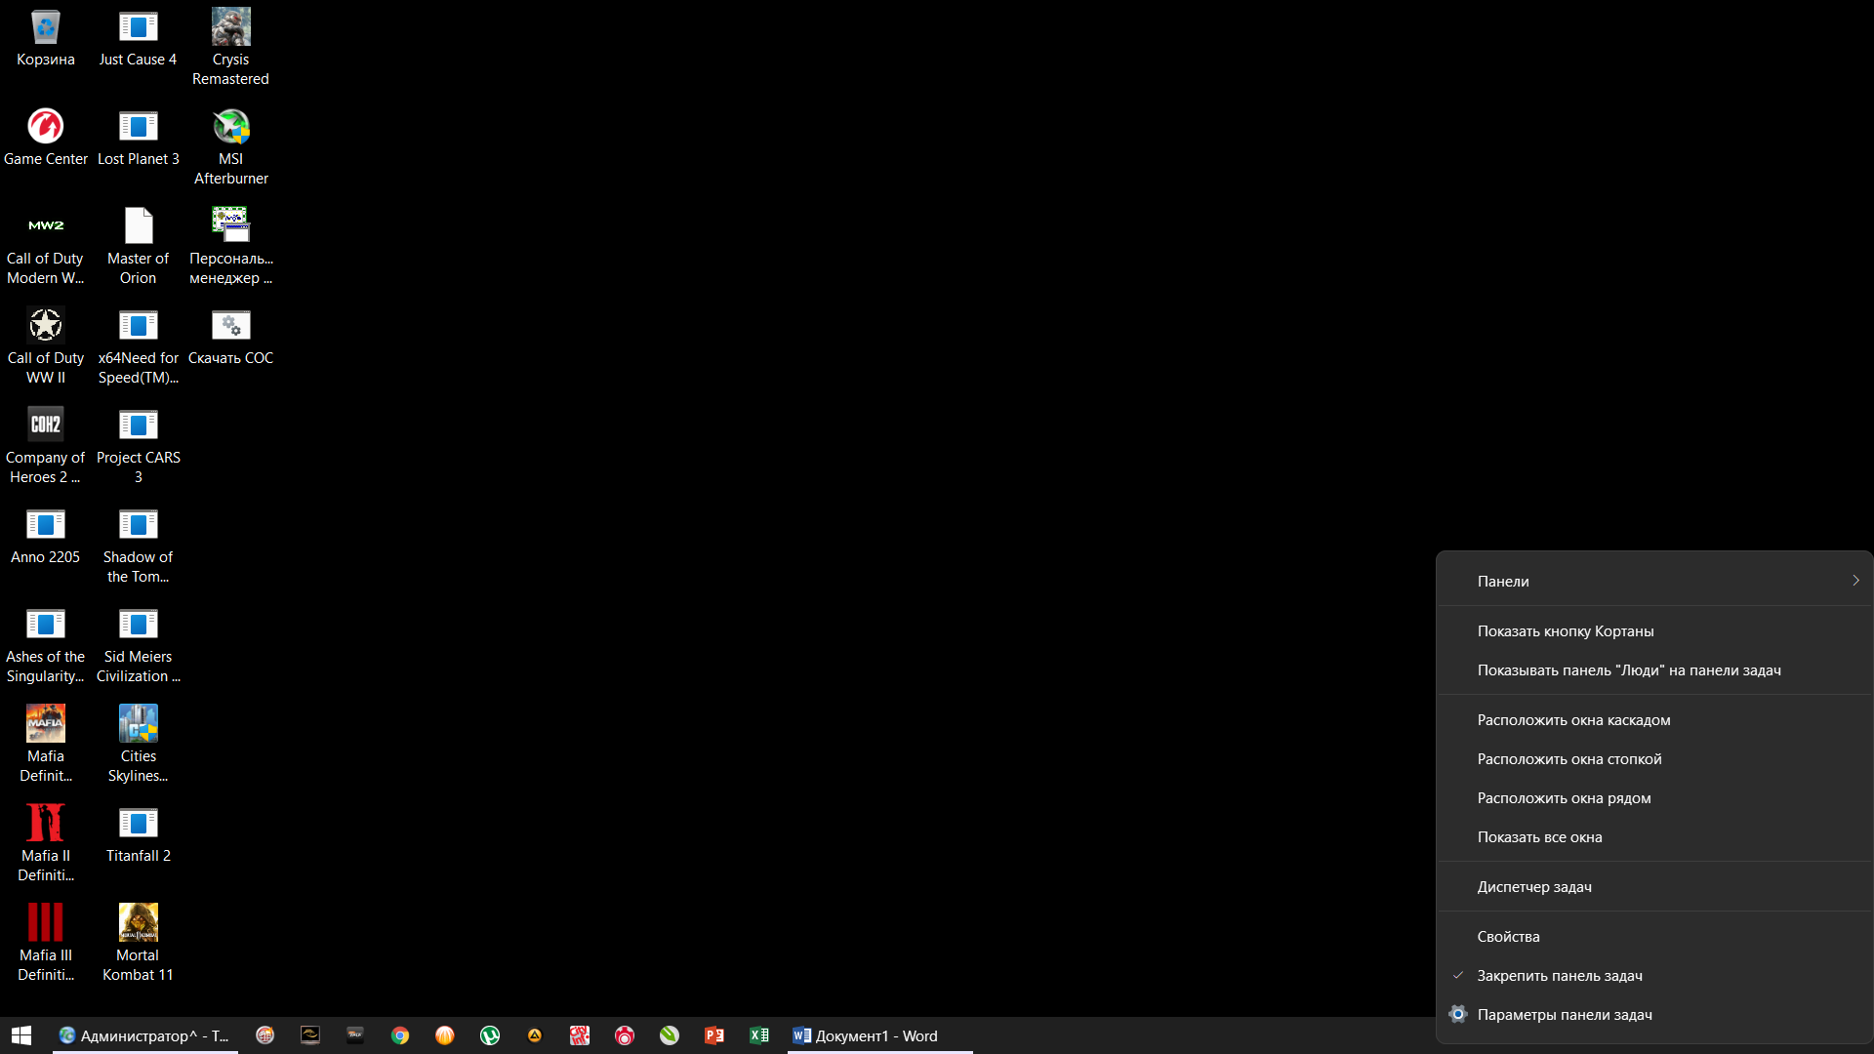
Task: Open the Администратор taskbar window button
Action: point(144,1035)
